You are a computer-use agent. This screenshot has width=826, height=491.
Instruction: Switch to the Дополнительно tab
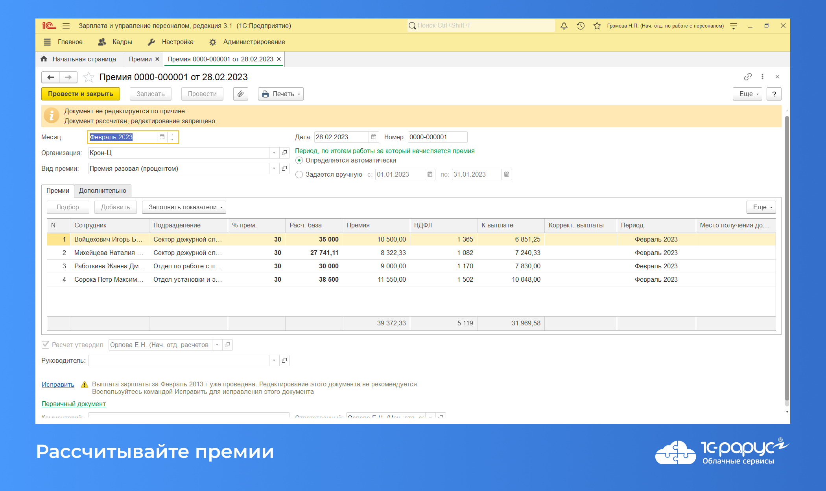click(x=103, y=191)
